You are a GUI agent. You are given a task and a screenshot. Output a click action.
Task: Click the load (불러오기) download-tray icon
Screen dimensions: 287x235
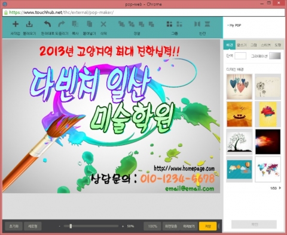[29, 24]
